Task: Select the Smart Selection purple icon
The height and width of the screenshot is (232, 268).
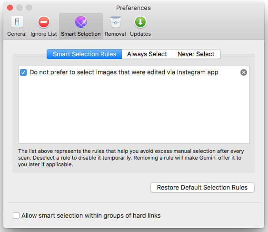Action: click(81, 22)
